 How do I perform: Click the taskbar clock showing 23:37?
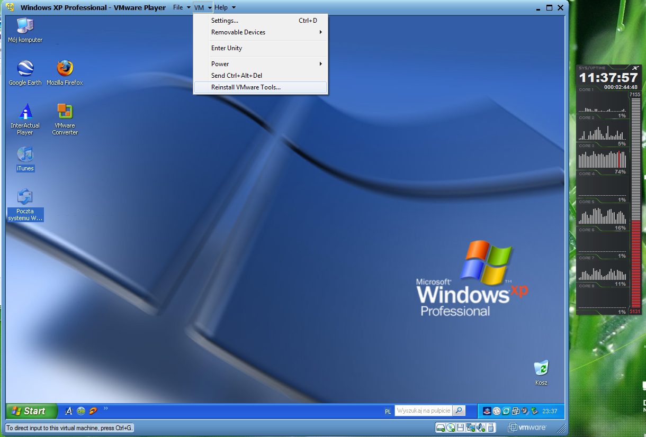pos(550,411)
